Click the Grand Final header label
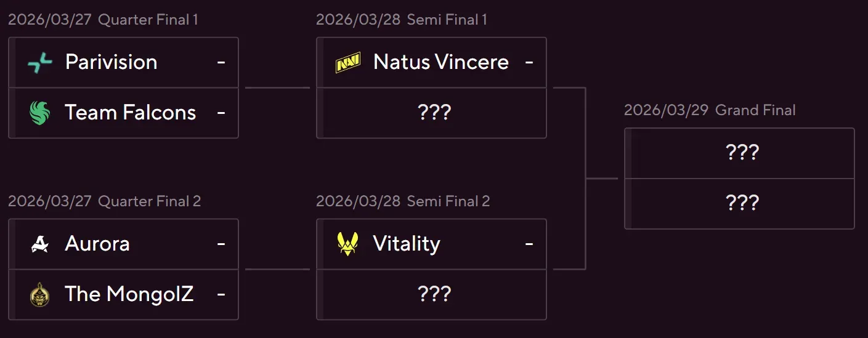868x338 pixels. pyautogui.click(x=755, y=110)
